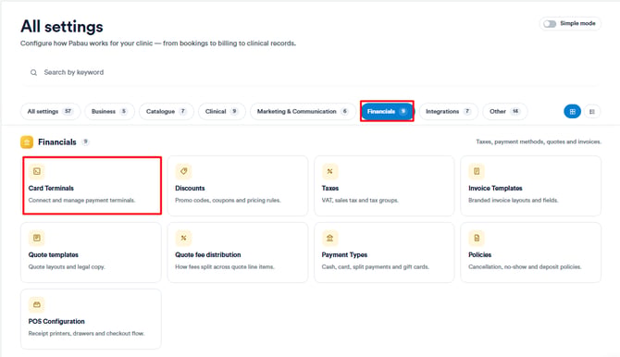Open the Catalogue tab
620x357 pixels.
click(166, 112)
